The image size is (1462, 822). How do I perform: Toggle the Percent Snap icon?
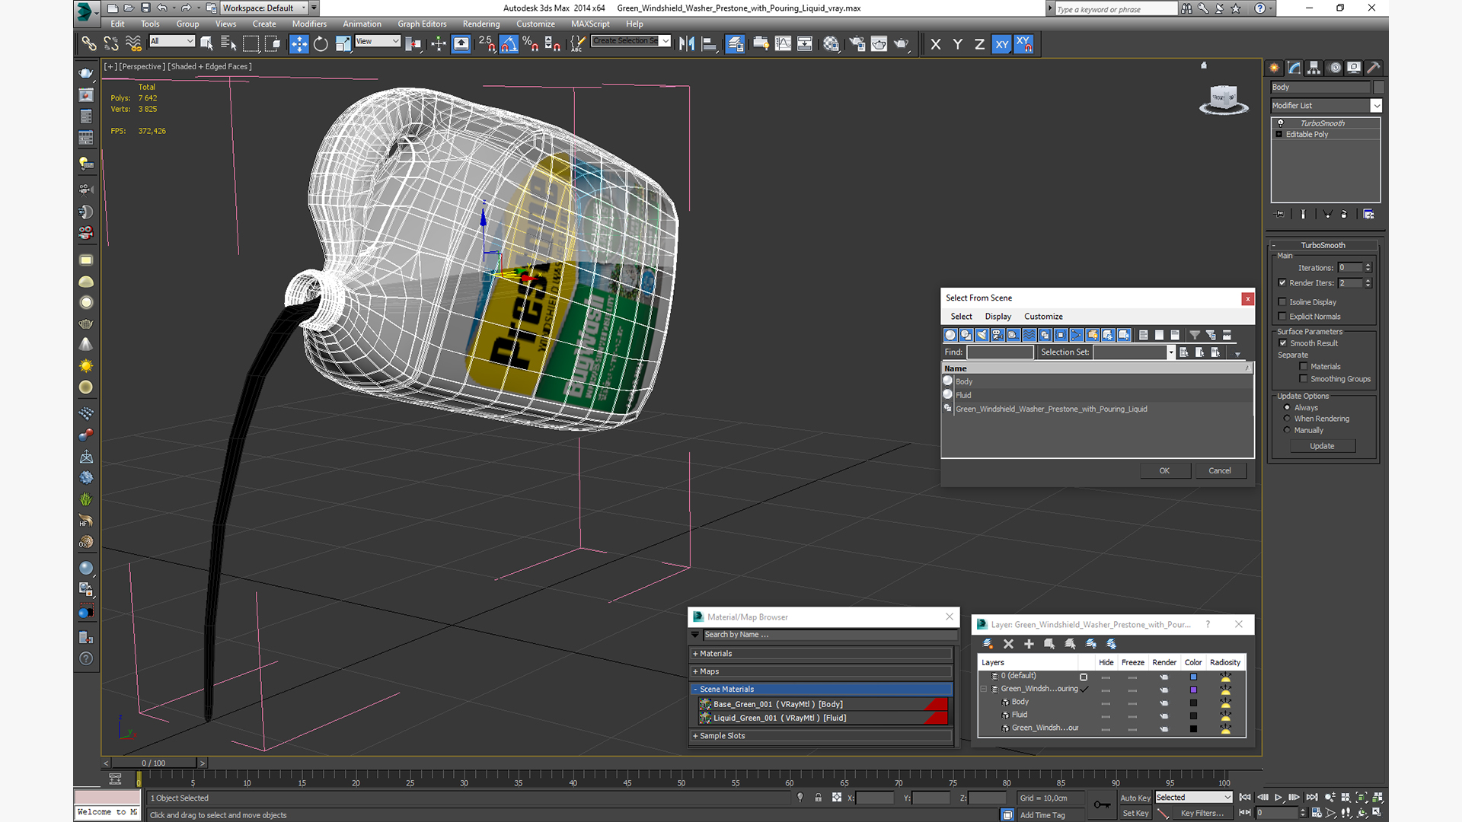pos(531,44)
